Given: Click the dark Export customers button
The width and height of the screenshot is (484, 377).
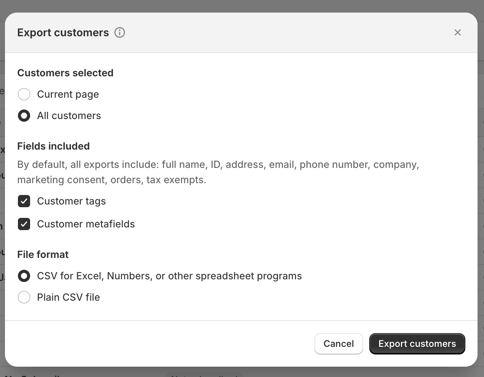Looking at the screenshot, I should click(x=417, y=344).
